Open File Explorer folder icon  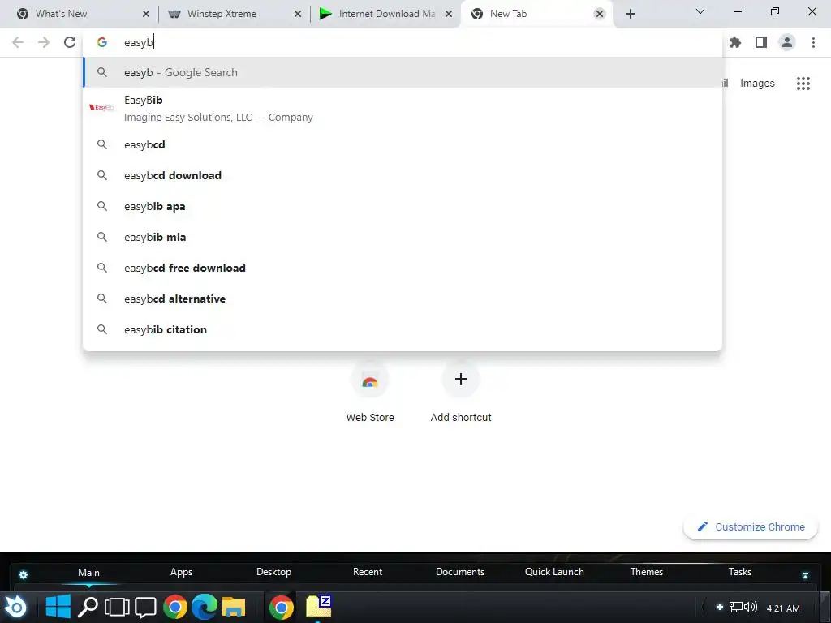(x=233, y=608)
